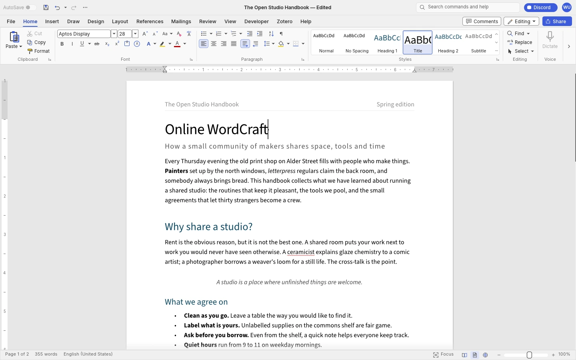Sort paragraphs with the A-Z sort icon
The image size is (576, 360).
click(x=271, y=34)
